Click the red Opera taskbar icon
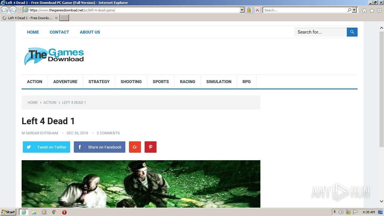Viewport: 384px width, 216px height. tap(64, 212)
